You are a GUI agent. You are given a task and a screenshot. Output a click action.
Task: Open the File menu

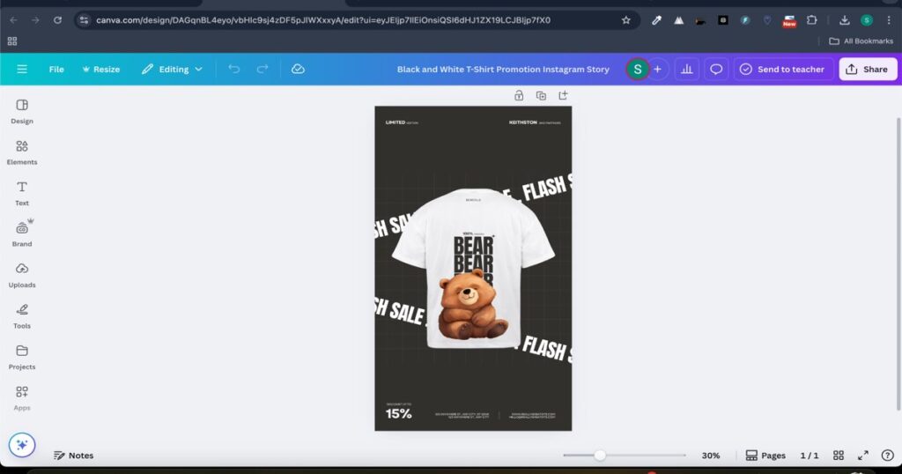(x=56, y=69)
